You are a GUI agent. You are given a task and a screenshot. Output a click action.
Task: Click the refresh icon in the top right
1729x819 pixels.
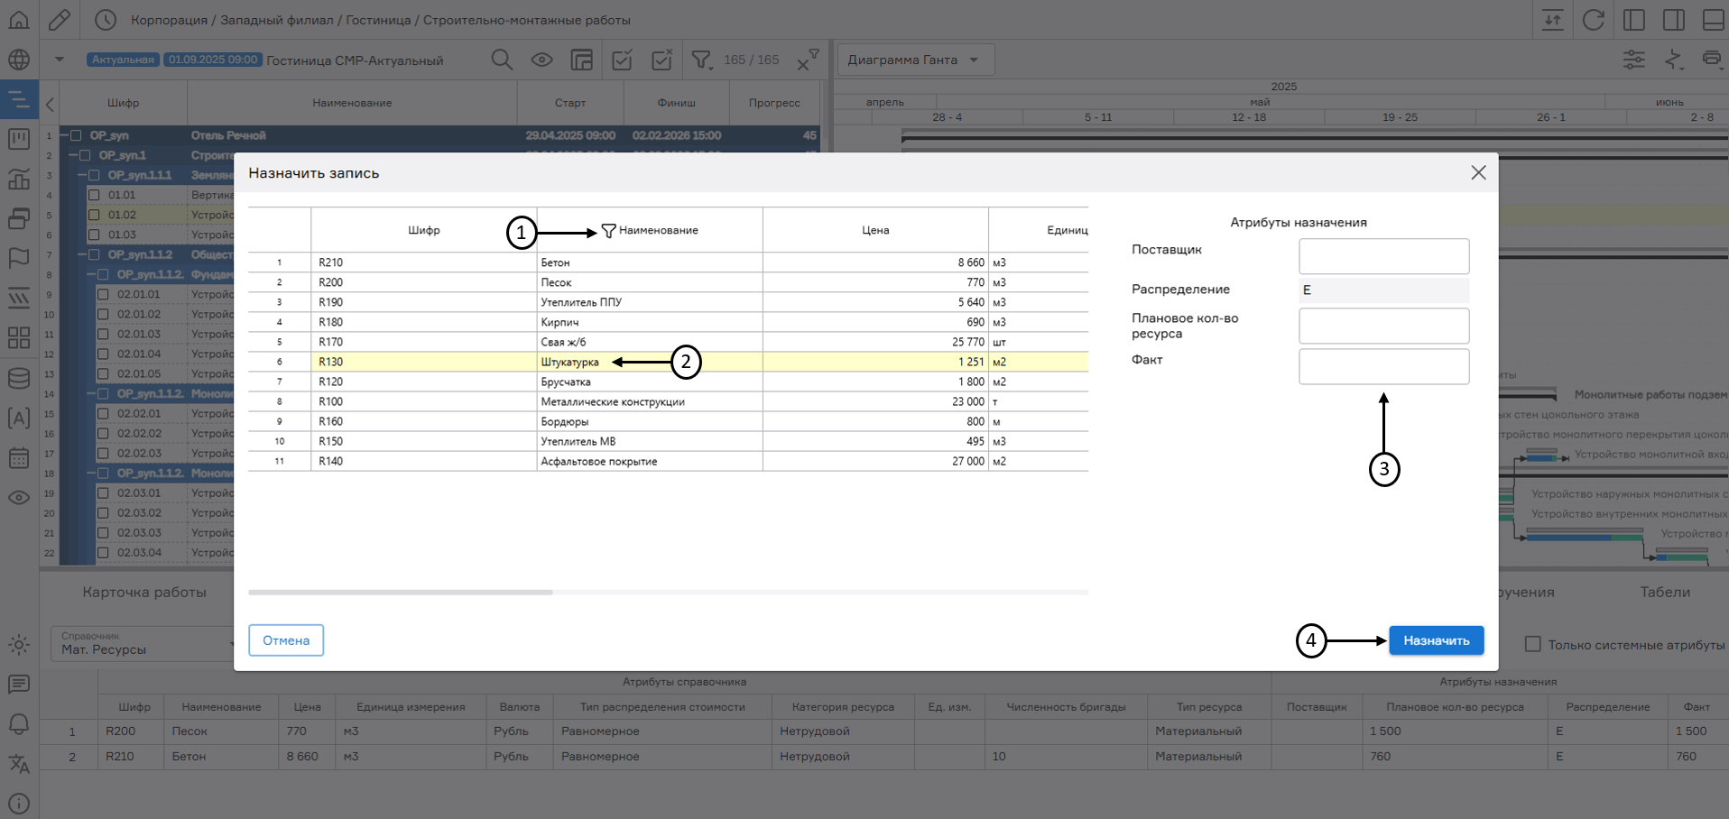pos(1593,20)
